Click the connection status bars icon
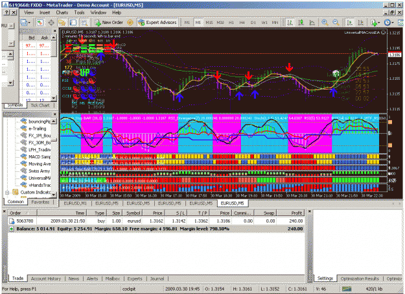405x294 pixels. click(x=347, y=289)
